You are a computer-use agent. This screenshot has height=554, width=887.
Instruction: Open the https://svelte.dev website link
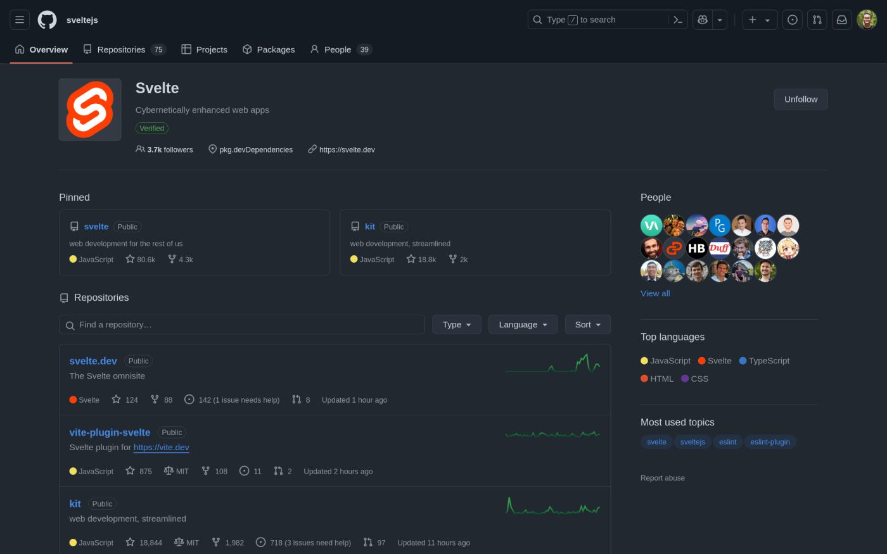(347, 149)
